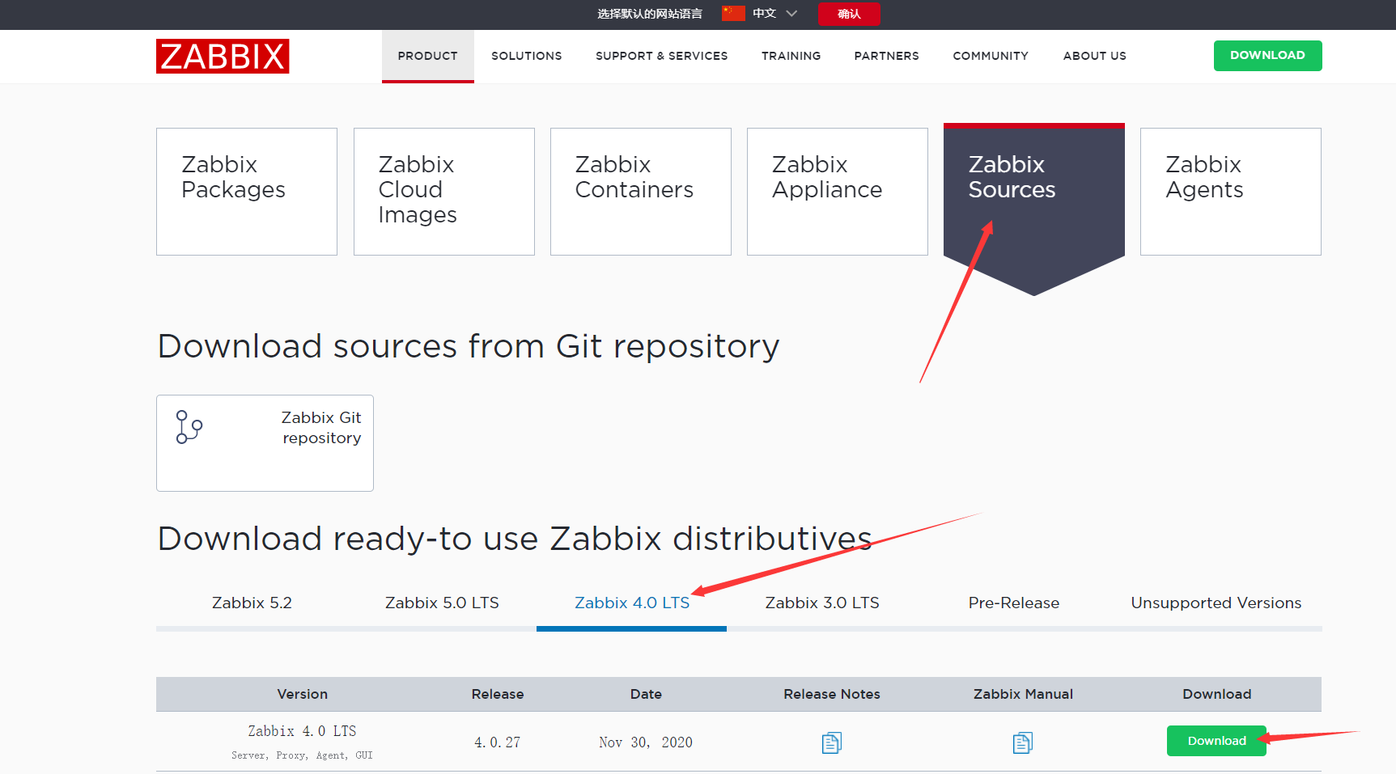Open the ABOUT US menu
This screenshot has width=1396, height=774.
1094,56
